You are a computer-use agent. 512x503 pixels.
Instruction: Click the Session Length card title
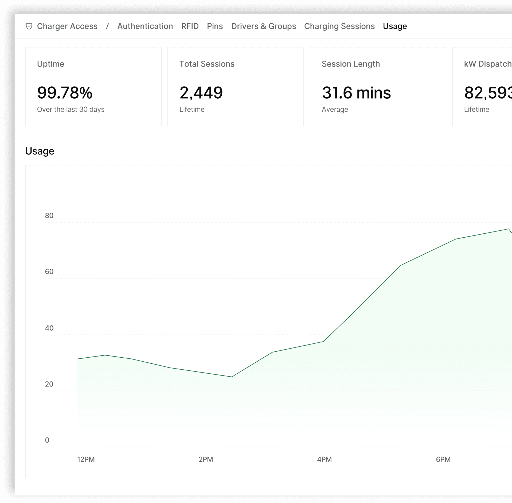(351, 64)
